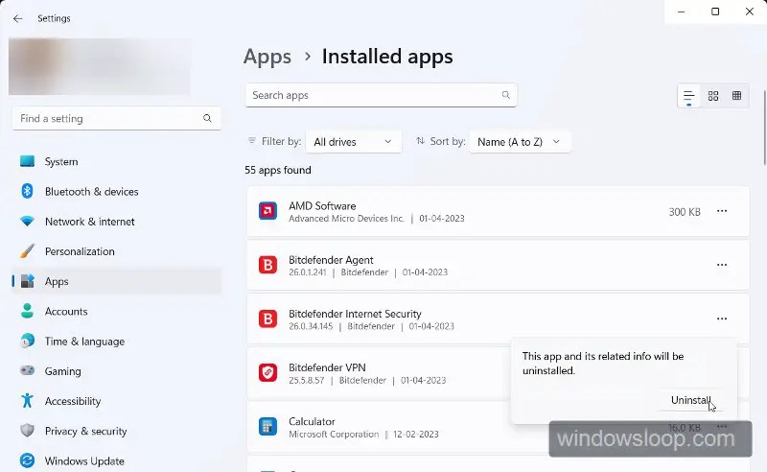The width and height of the screenshot is (767, 472).
Task: Open Gaming settings
Action: [116, 371]
